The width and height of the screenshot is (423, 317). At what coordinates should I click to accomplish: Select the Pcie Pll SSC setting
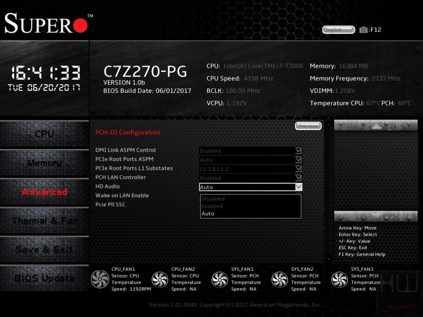pos(110,205)
